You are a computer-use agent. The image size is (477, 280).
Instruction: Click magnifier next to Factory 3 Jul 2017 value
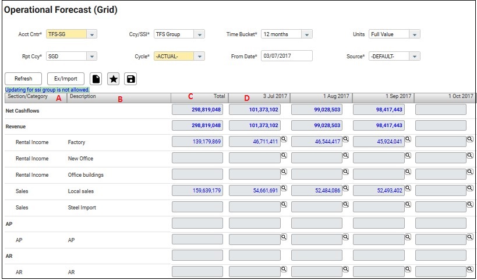pos(284,139)
